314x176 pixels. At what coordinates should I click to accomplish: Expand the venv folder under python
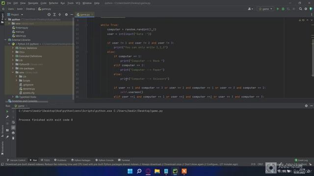click(9, 23)
